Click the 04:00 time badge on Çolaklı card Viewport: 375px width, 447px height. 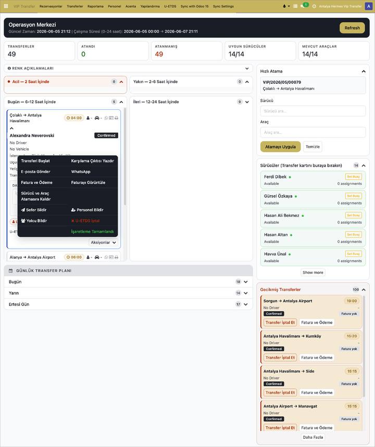pos(74,118)
